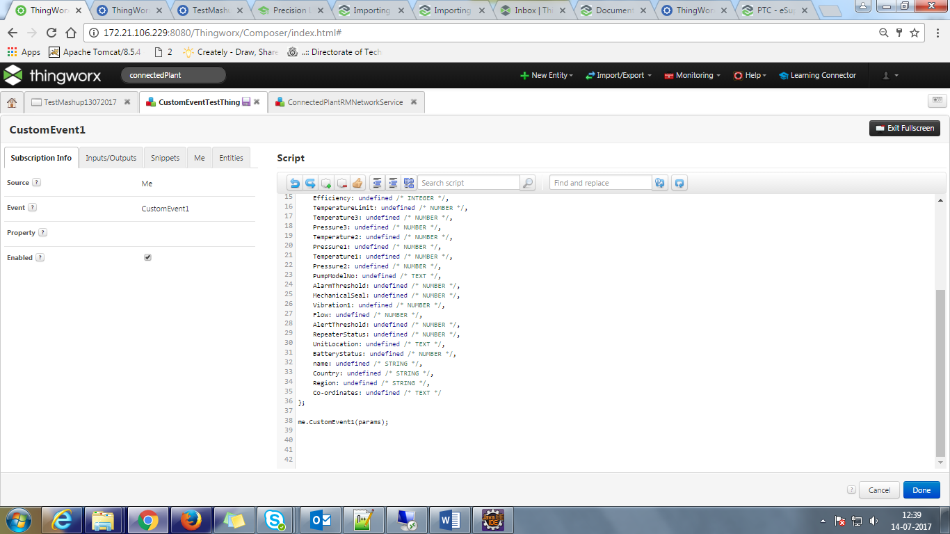
Task: Expand the Monitoring dropdown menu
Action: click(693, 75)
